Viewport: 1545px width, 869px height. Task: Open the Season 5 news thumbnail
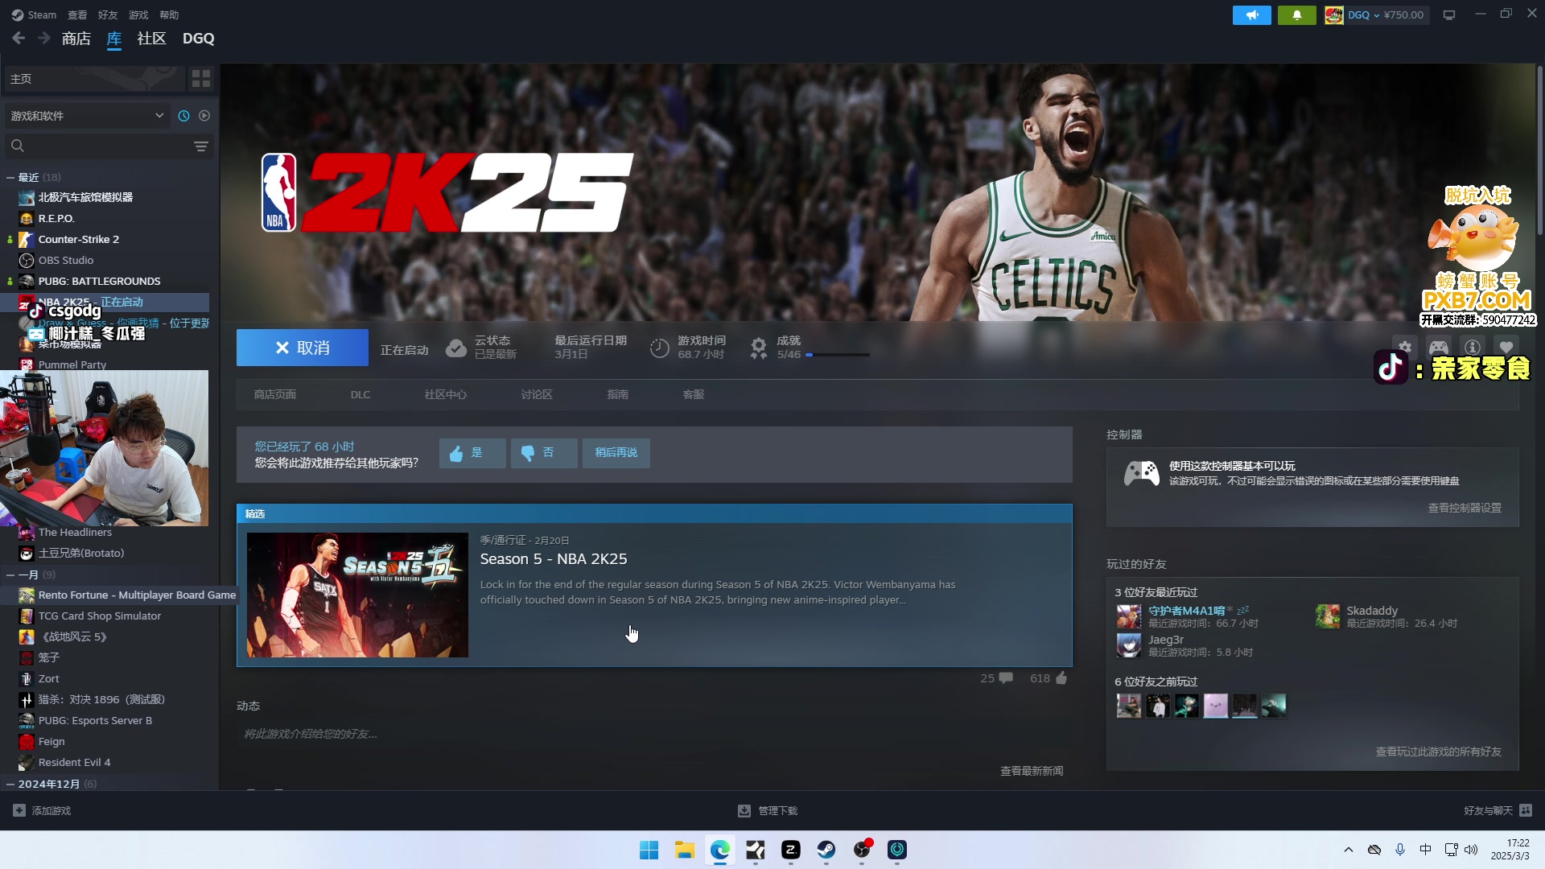pos(357,595)
